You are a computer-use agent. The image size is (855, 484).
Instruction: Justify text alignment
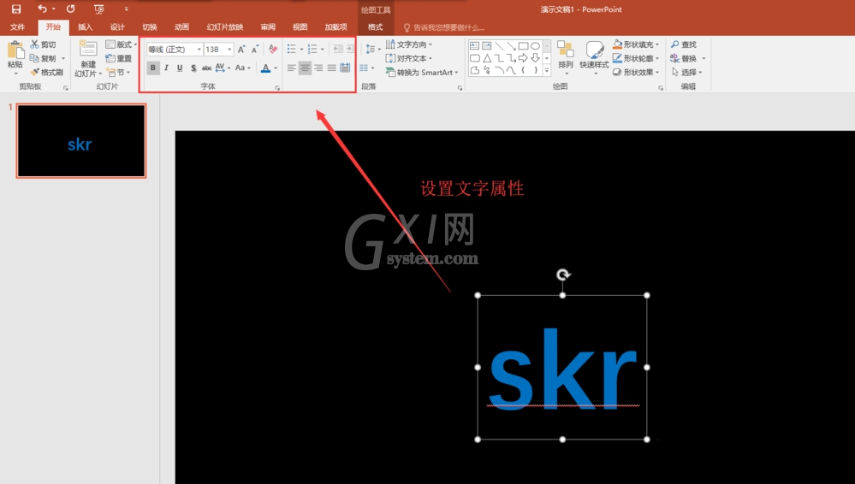pyautogui.click(x=331, y=68)
